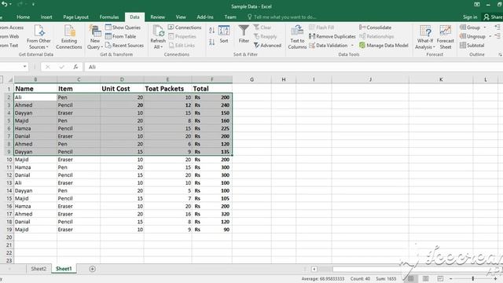
Task: Open the Refresh All dropdown
Action: [x=158, y=37]
